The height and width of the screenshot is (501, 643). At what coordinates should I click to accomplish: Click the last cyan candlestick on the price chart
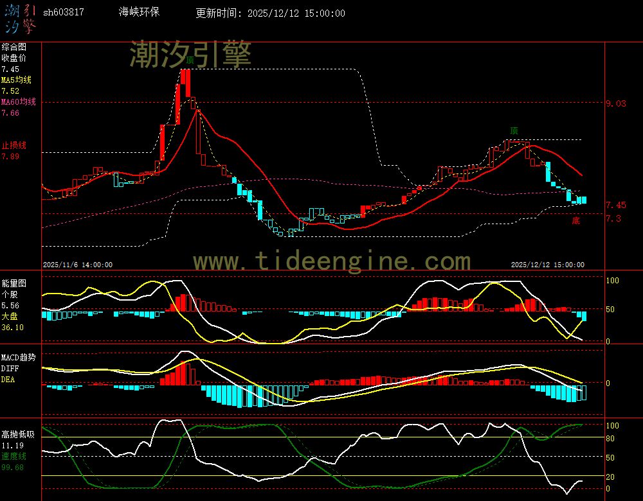(584, 200)
